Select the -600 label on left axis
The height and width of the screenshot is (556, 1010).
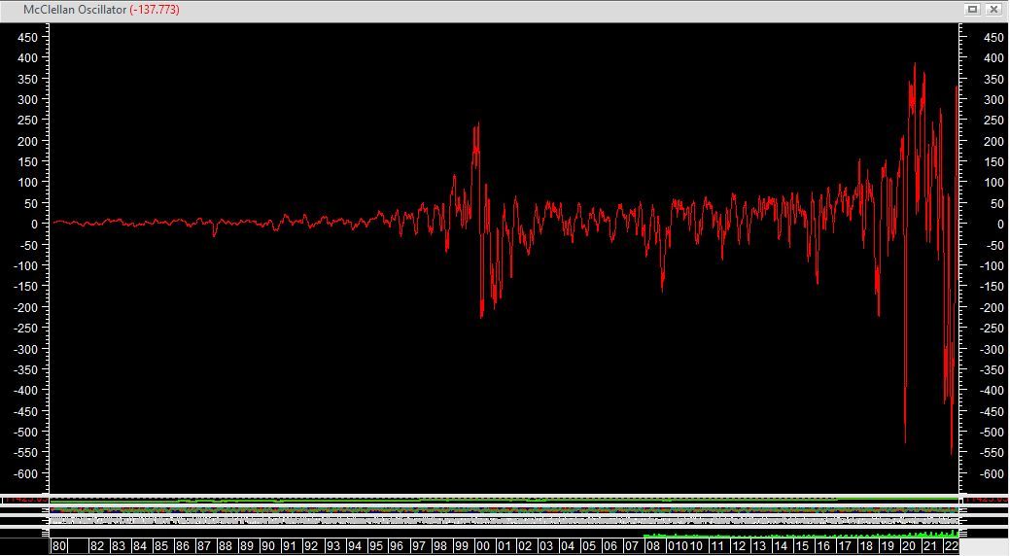click(25, 473)
